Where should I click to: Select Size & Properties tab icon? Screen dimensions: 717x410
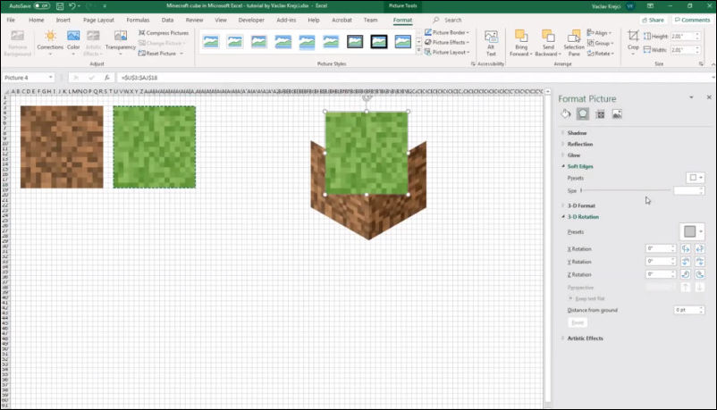600,114
